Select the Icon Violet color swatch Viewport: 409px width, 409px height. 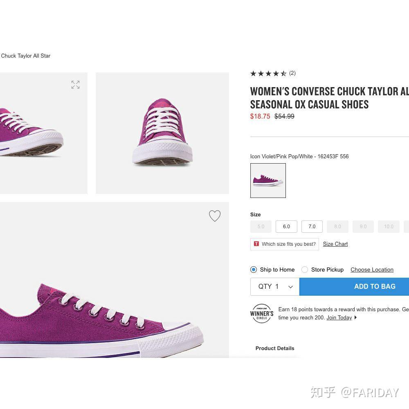tap(268, 180)
